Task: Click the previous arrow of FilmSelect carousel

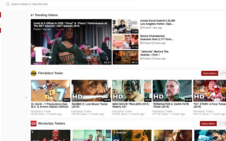Action: 26,97
